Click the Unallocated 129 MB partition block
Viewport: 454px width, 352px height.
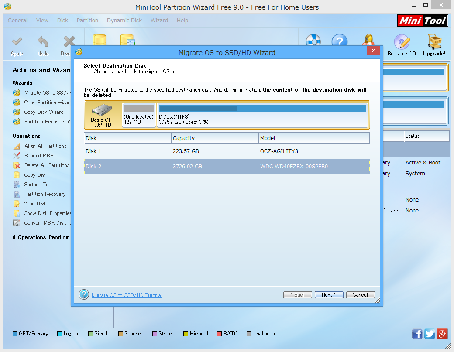click(x=139, y=115)
